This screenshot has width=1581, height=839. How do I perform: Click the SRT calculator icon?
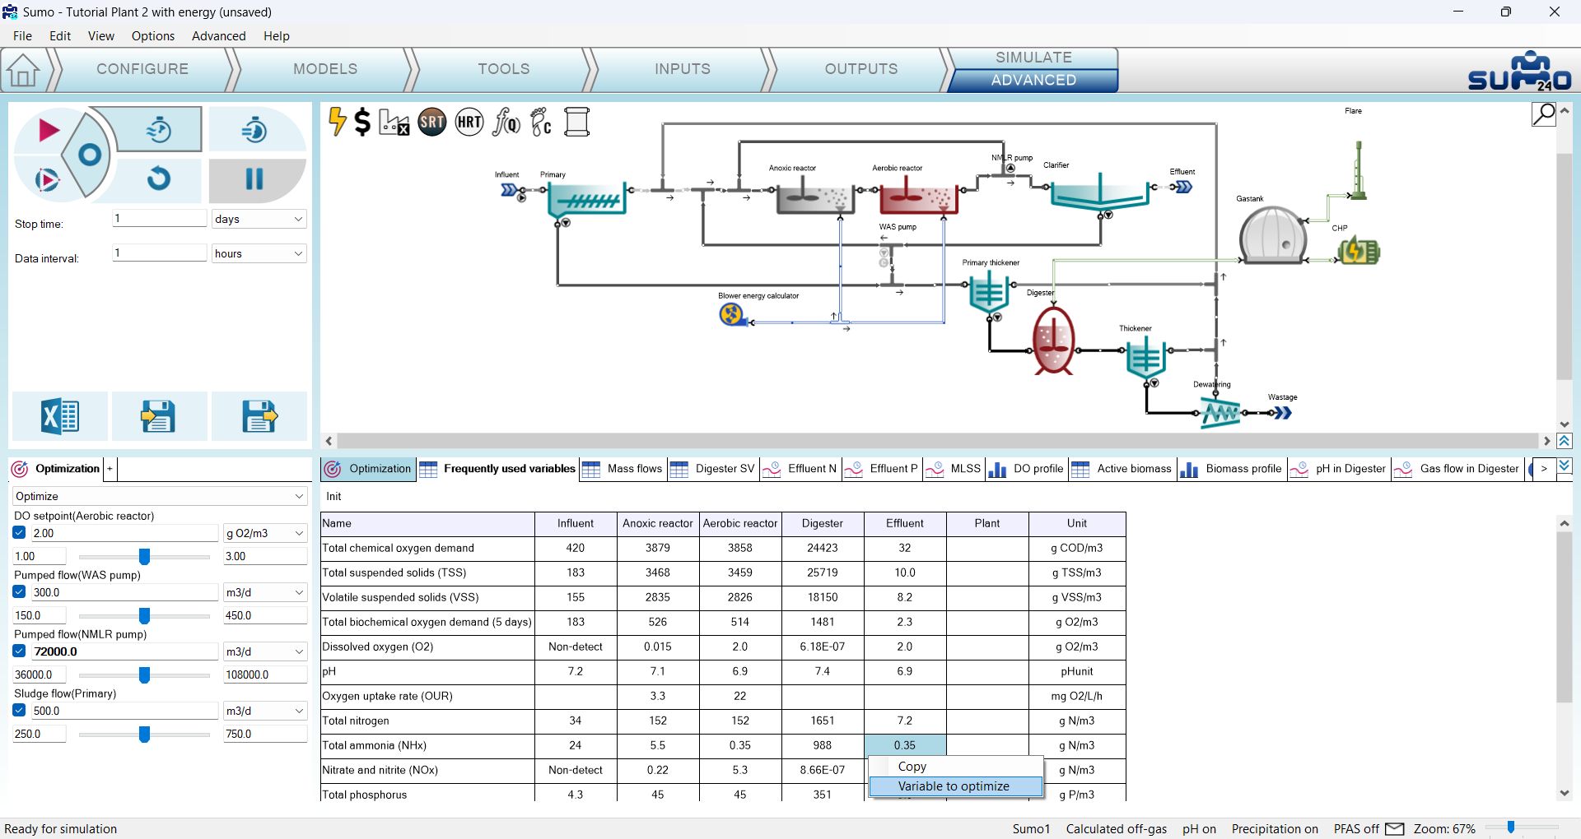(x=432, y=123)
